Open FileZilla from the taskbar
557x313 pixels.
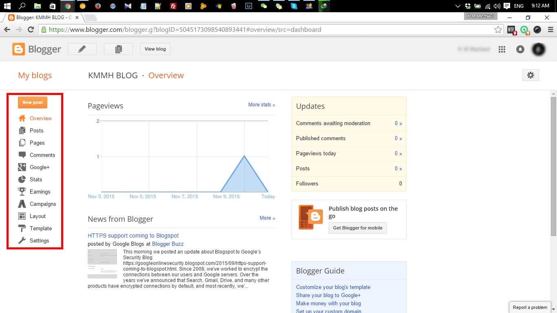click(173, 6)
